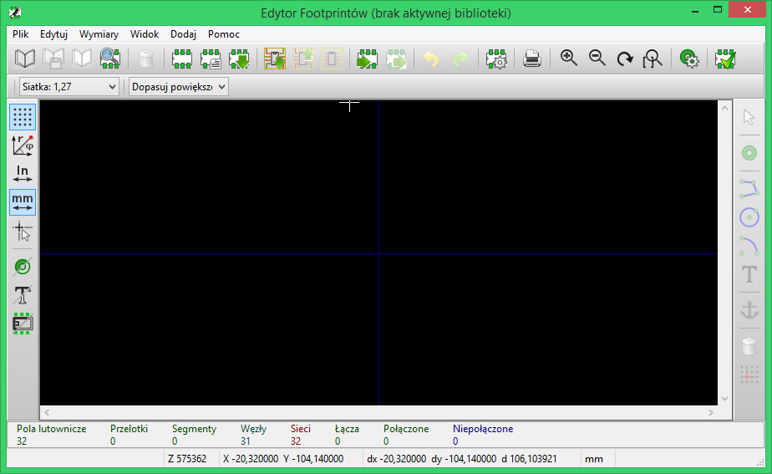The image size is (772, 474).
Task: Click the Pola lutownicze status label
Action: (x=51, y=429)
